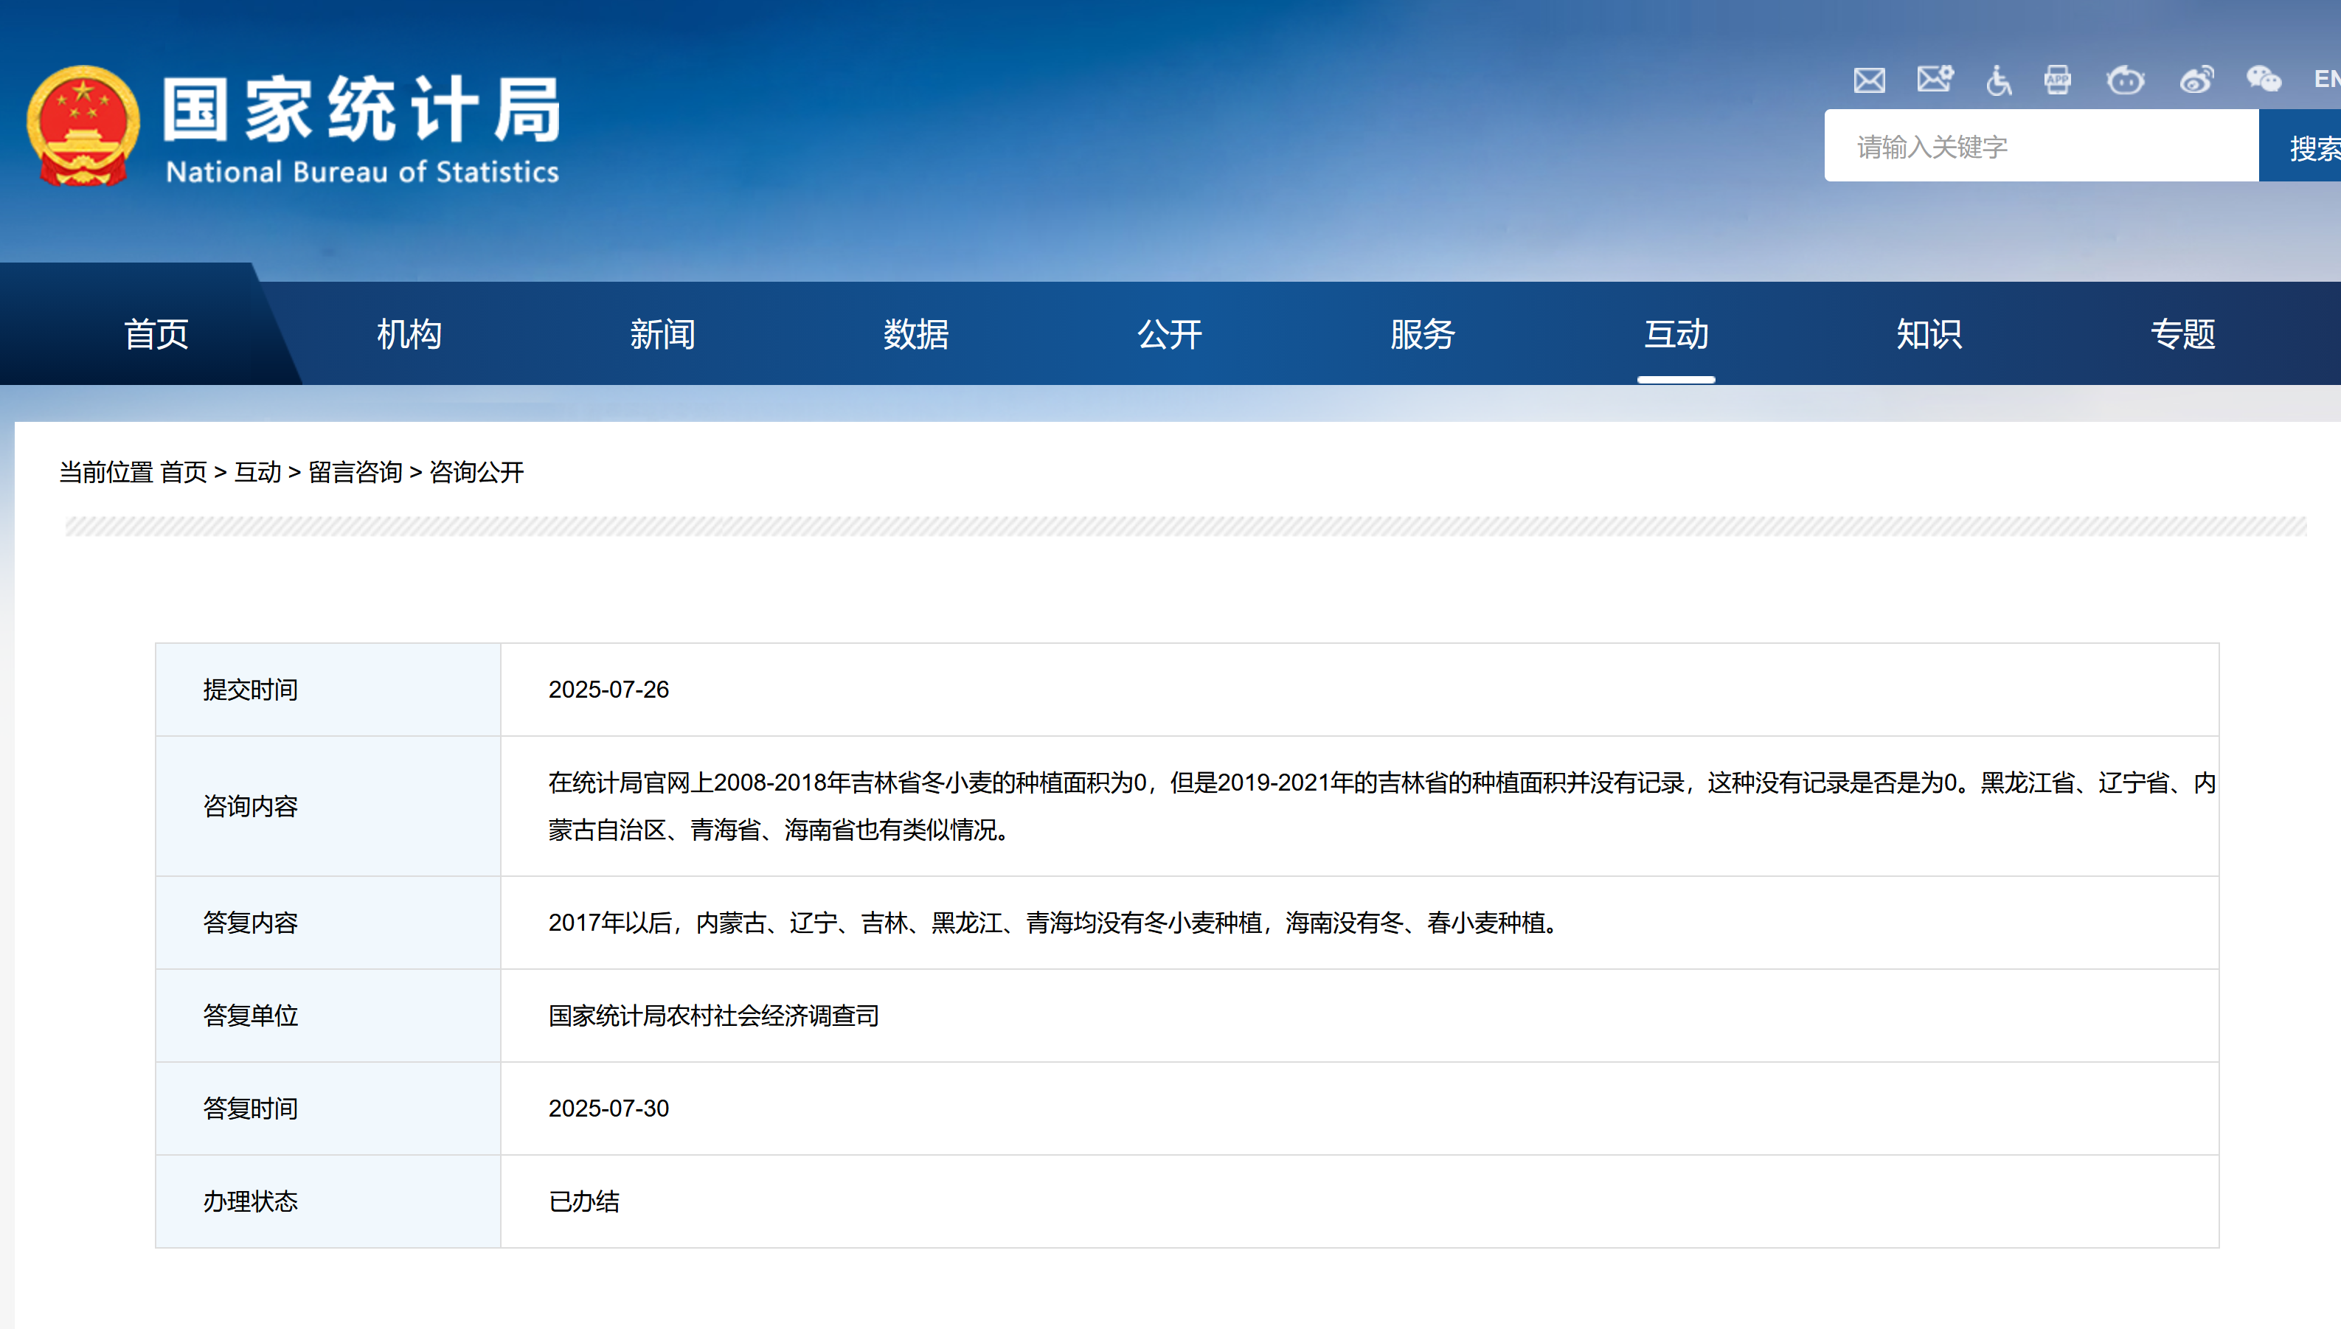Open the 知识 navigation menu
Viewport: 2341px width, 1329px height.
coord(1929,334)
